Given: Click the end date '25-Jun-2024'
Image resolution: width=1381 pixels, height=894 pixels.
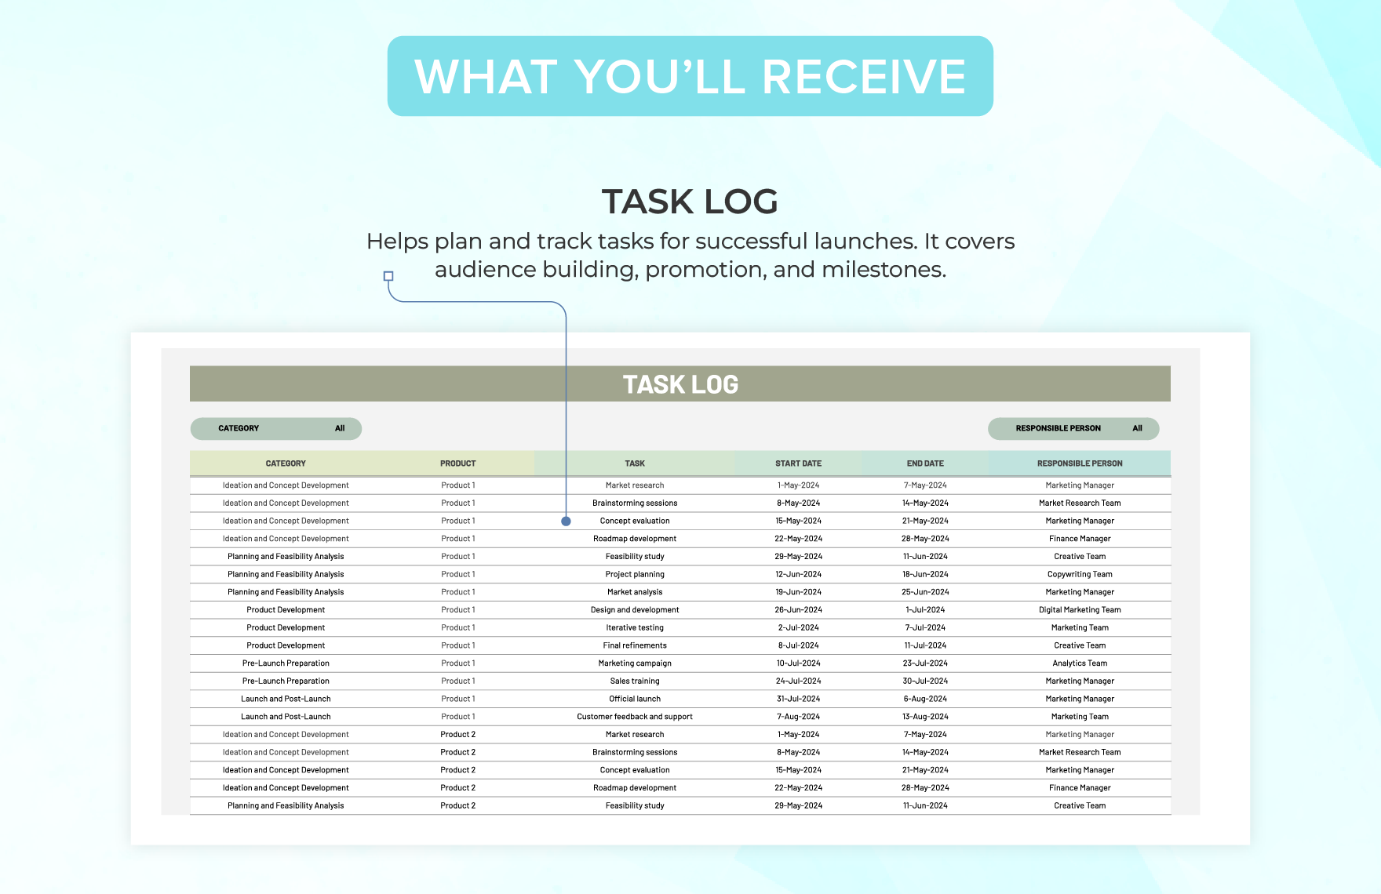Looking at the screenshot, I should click(925, 592).
